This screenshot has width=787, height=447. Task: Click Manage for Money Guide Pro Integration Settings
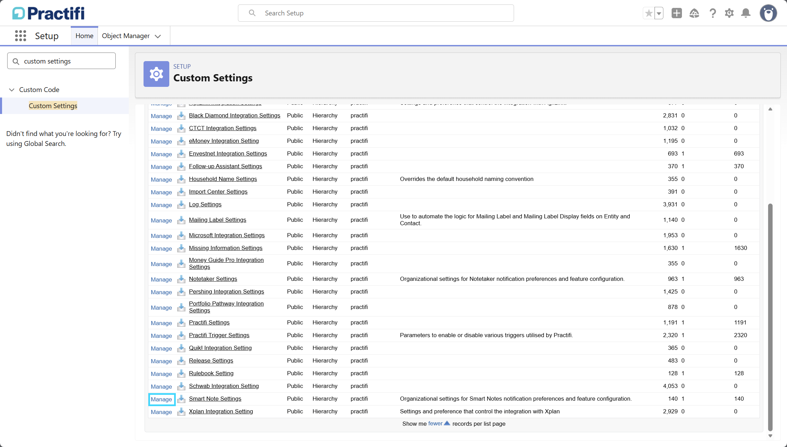(x=161, y=264)
